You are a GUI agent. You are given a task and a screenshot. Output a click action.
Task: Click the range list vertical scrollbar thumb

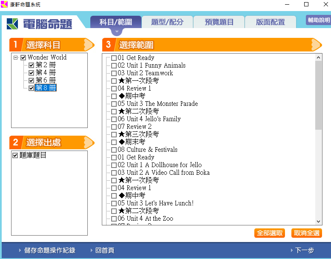[319, 94]
